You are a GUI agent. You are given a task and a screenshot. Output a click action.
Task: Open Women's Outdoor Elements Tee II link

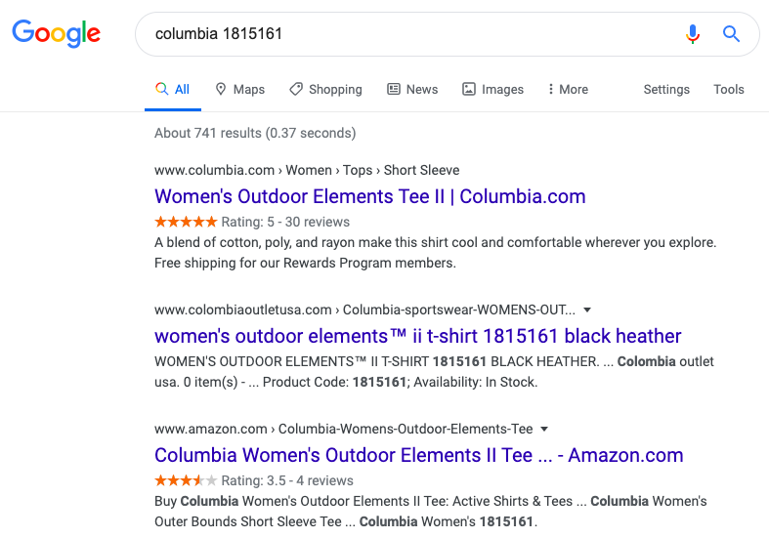point(369,196)
